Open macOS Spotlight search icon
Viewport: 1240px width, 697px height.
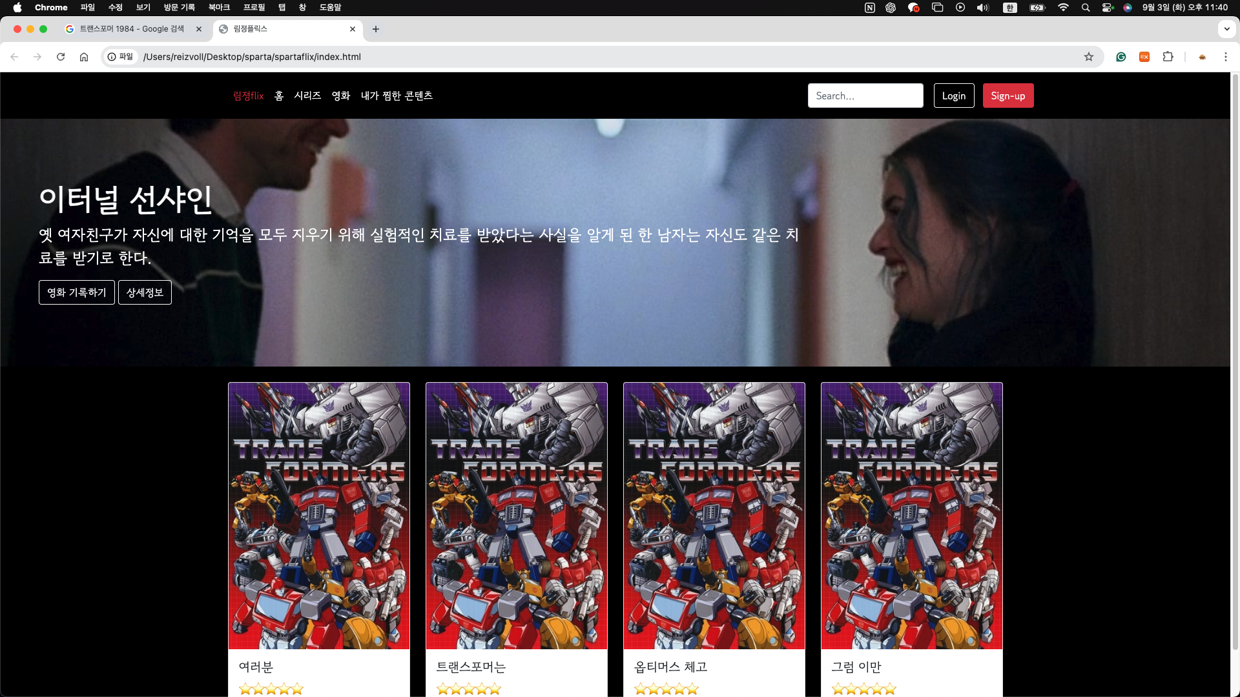(1086, 8)
